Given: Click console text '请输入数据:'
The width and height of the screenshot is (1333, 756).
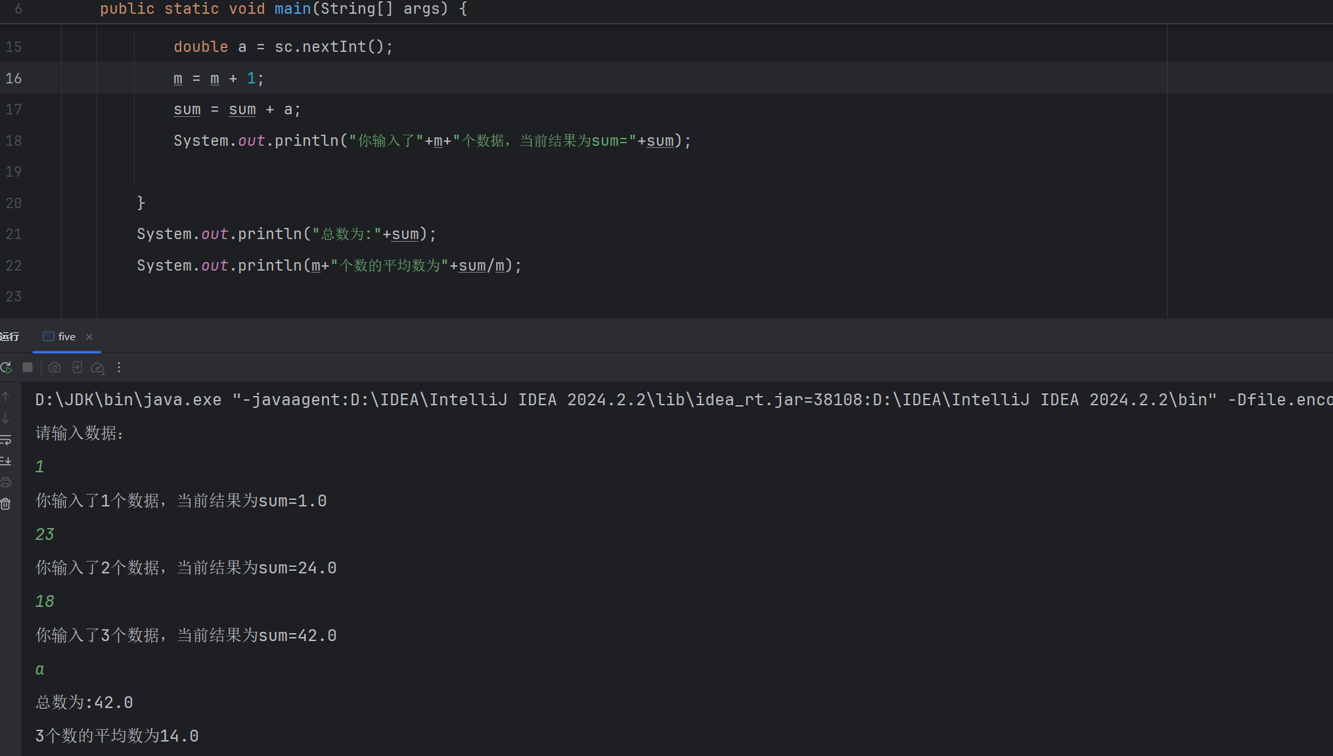Looking at the screenshot, I should pos(79,434).
